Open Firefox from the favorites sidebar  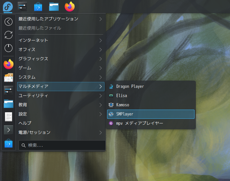pyautogui.click(x=9, y=64)
